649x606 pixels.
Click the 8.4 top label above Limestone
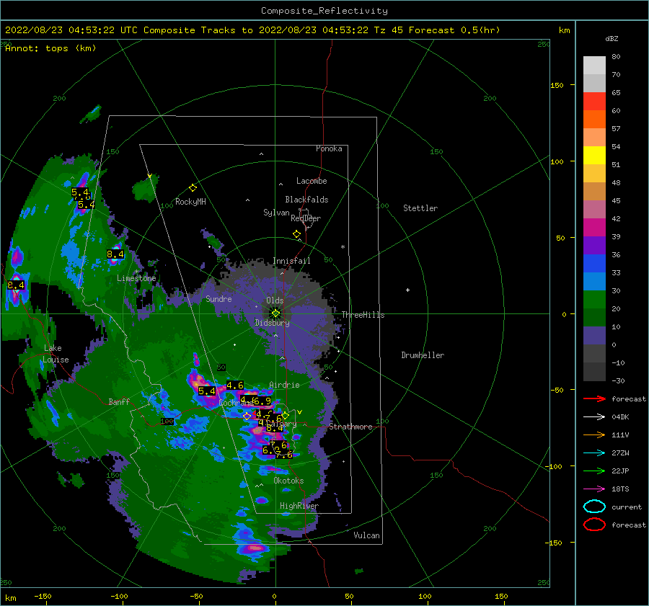115,254
